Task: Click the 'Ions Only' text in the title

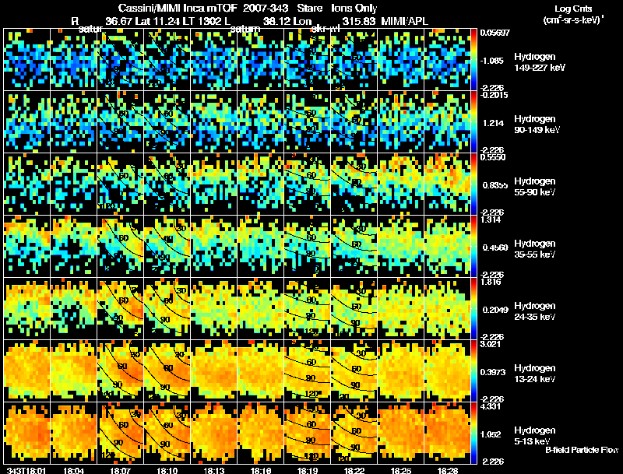Action: [354, 8]
